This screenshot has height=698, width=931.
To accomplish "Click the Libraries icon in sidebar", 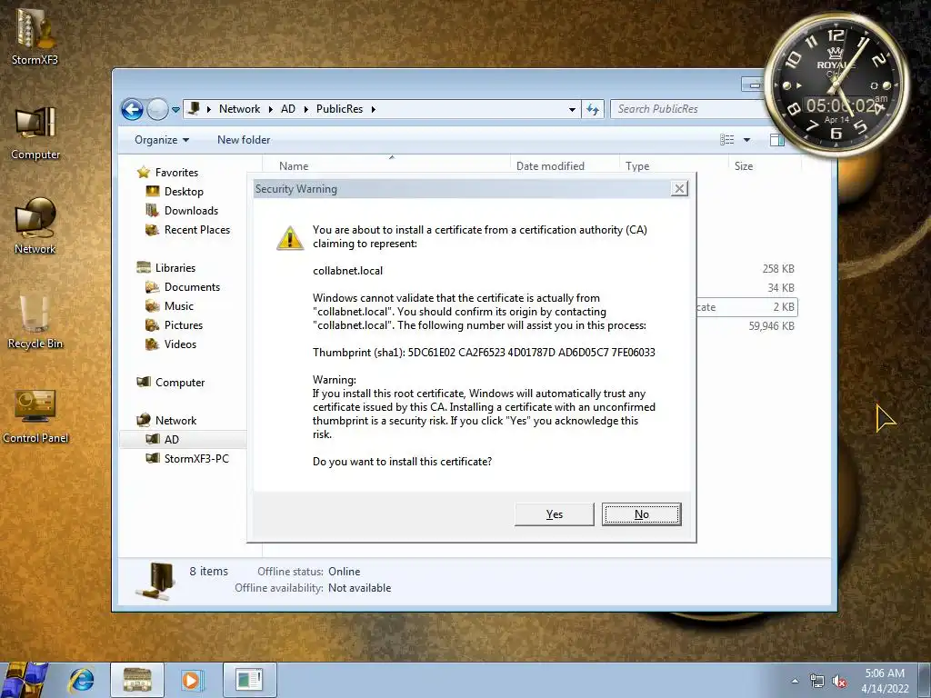I will (143, 268).
